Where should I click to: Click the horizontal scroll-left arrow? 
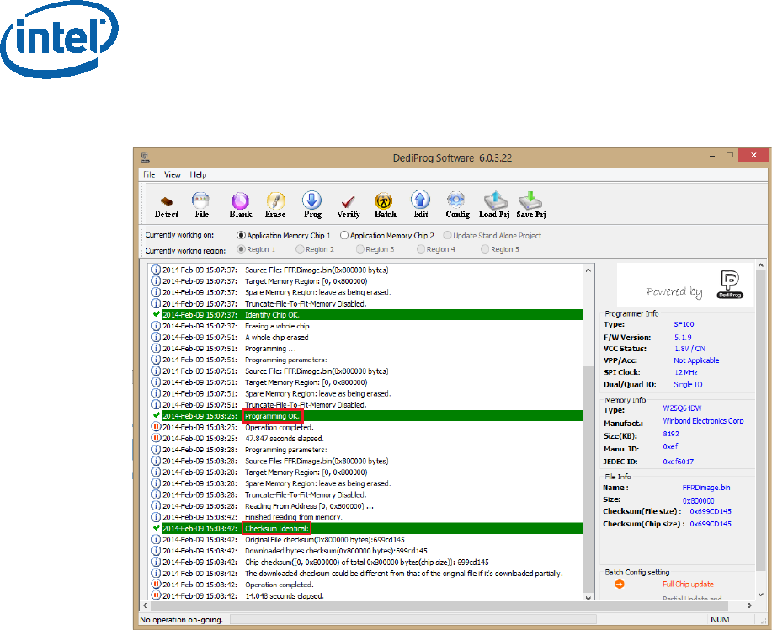click(x=146, y=606)
